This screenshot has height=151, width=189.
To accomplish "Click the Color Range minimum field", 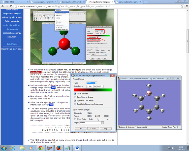I will [90, 86].
